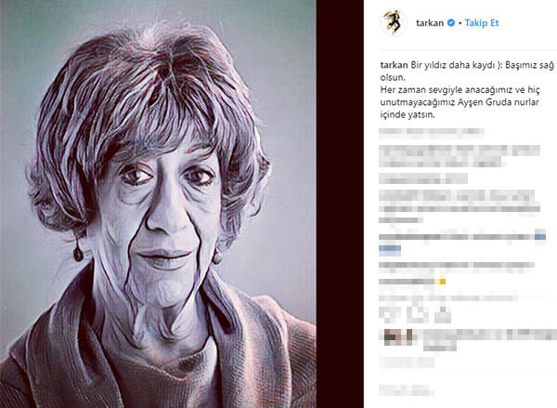The width and height of the screenshot is (557, 408).
Task: Click the blurred yellow emoji in the comments
Action: tap(440, 282)
